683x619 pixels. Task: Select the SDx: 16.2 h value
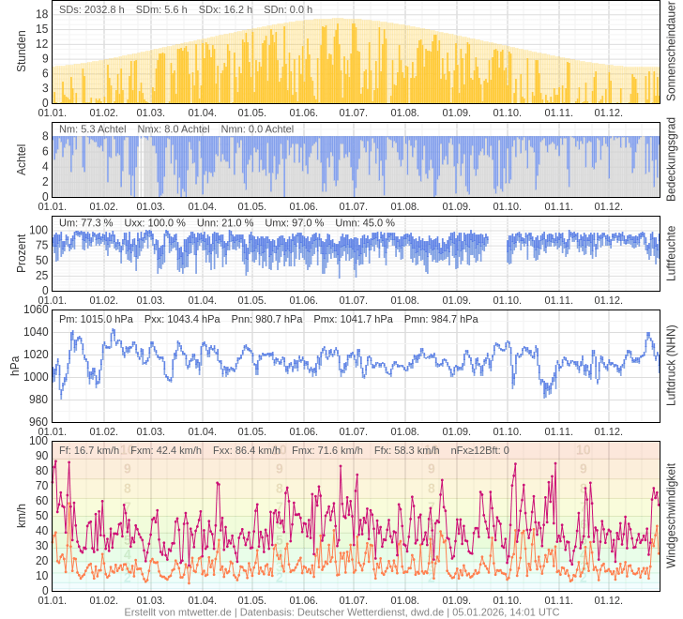pyautogui.click(x=225, y=8)
